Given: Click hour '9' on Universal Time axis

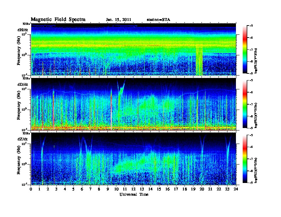Looking at the screenshot, I should click(x=108, y=189).
